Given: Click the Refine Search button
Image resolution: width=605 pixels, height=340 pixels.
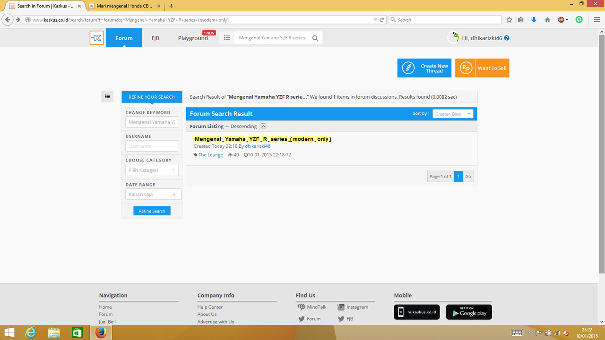Looking at the screenshot, I should point(152,211).
